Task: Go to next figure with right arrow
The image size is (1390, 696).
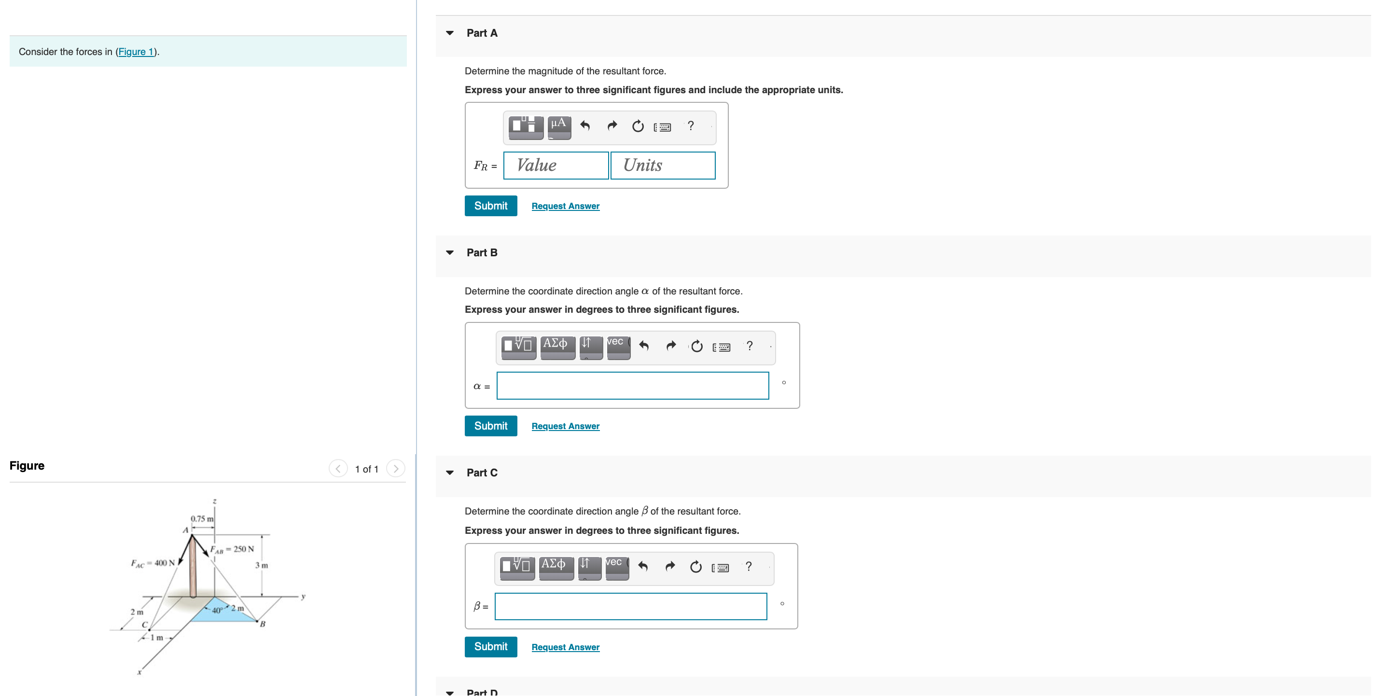Action: pyautogui.click(x=396, y=469)
